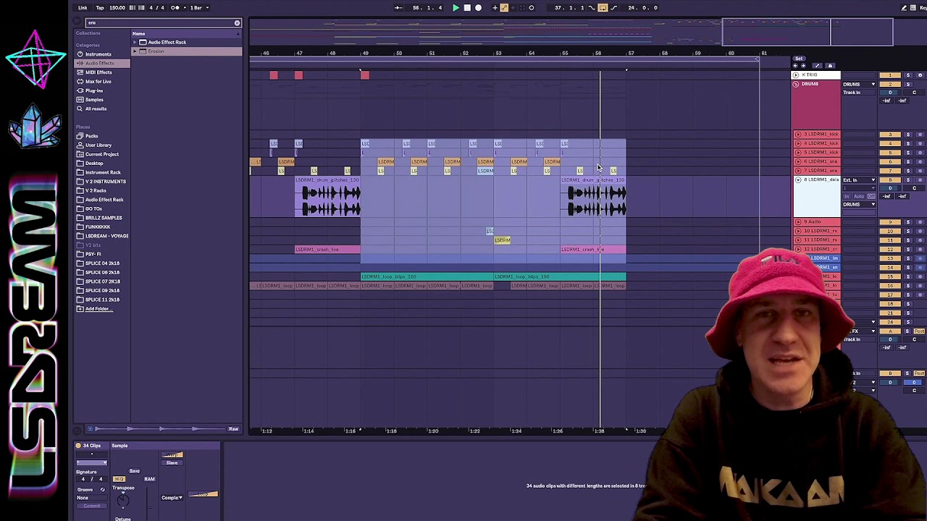Open track 8 output DRUMS dropdown
Image resolution: width=927 pixels, height=521 pixels.
(x=859, y=205)
